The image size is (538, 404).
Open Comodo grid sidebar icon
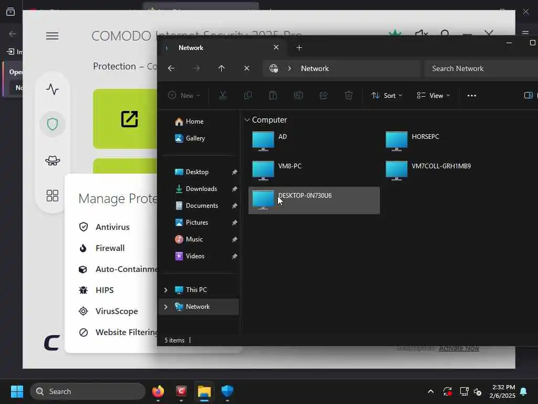coord(53,196)
